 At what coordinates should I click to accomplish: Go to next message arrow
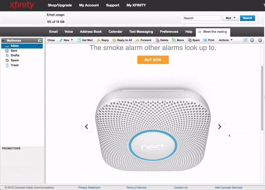pyautogui.click(x=260, y=40)
